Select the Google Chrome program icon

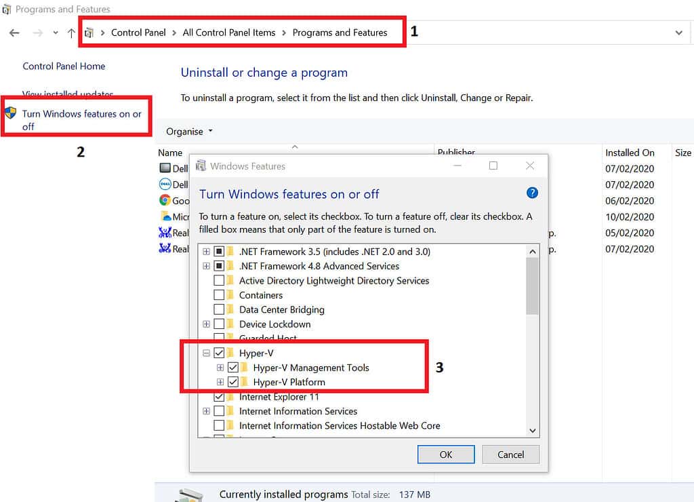coord(165,200)
